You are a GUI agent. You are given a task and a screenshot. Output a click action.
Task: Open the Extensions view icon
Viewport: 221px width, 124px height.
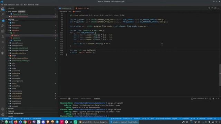click(3, 31)
